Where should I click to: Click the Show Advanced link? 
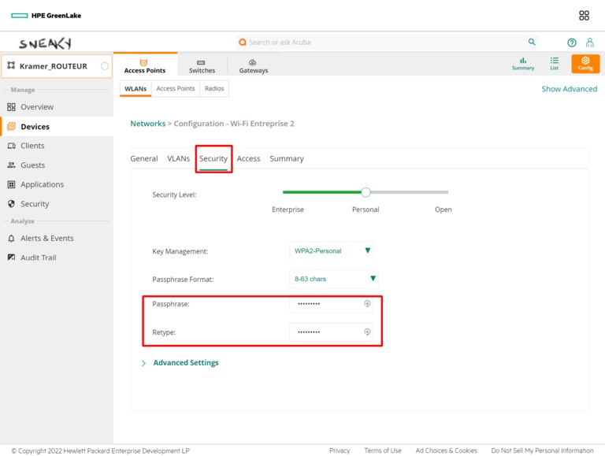click(x=569, y=89)
